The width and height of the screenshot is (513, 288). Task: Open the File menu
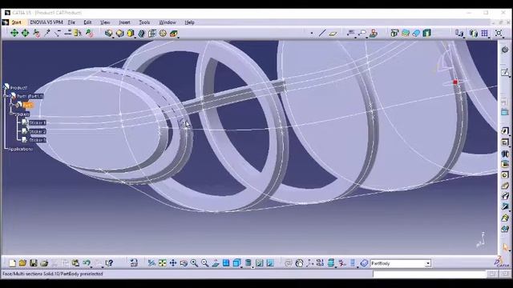pos(71,22)
